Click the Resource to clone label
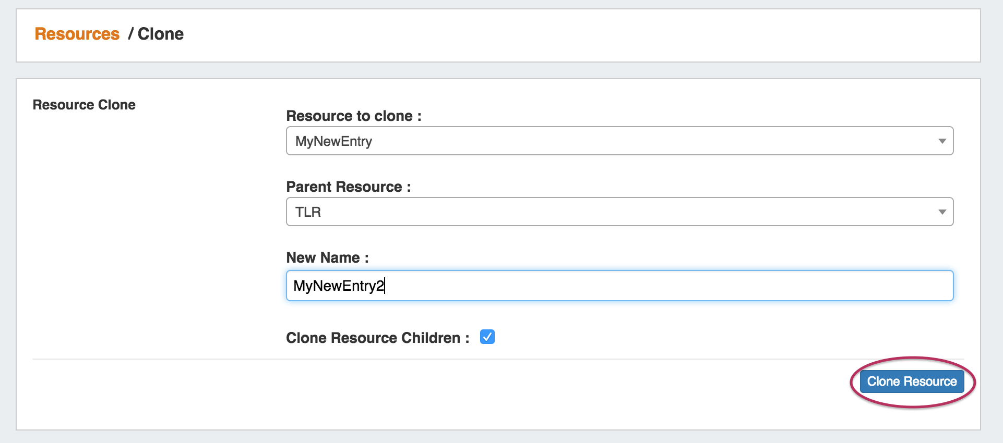1003x443 pixels. 353,116
